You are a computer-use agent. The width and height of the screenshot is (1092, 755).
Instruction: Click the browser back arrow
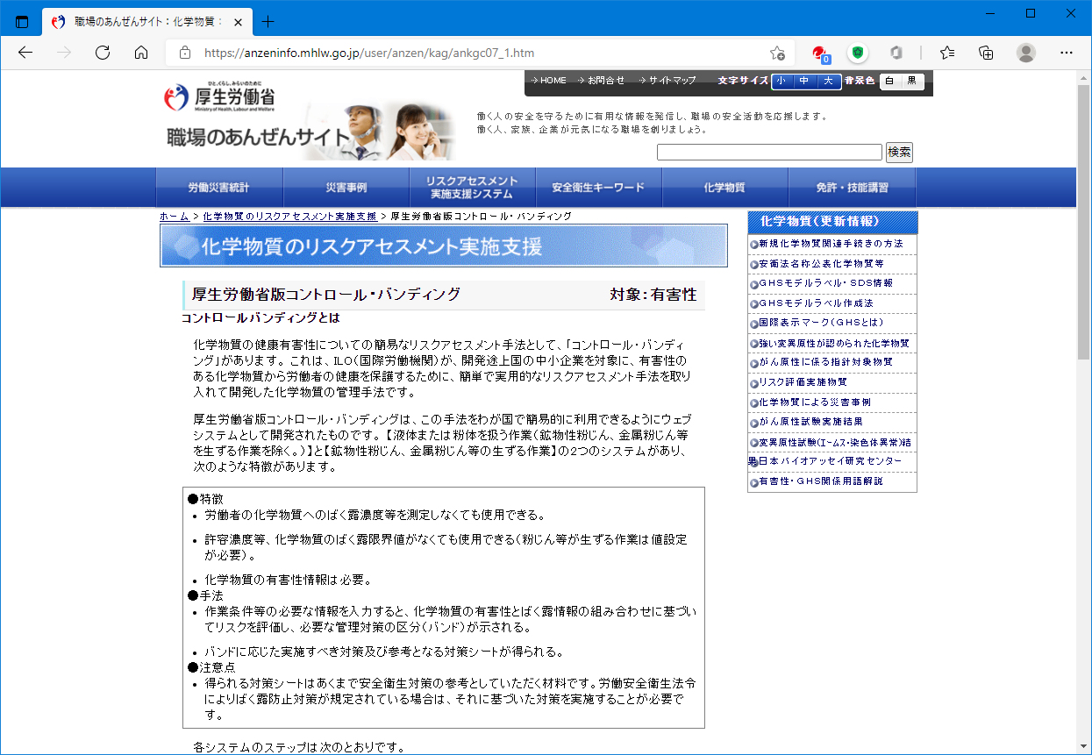(x=25, y=53)
